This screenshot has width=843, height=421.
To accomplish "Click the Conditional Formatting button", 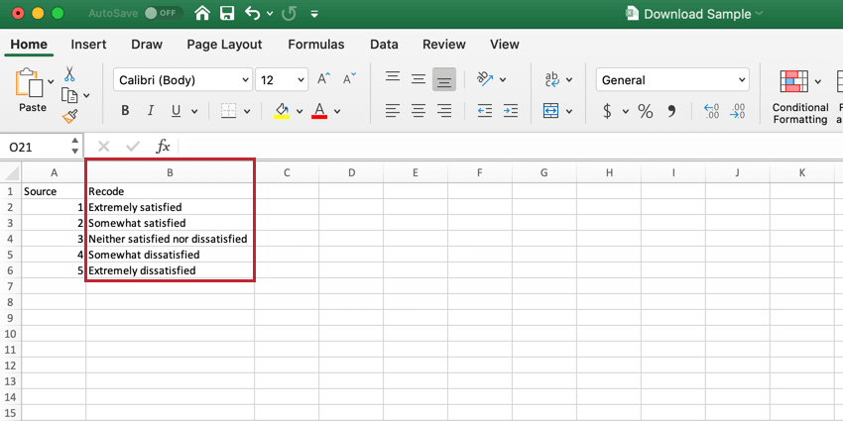I will [800, 97].
